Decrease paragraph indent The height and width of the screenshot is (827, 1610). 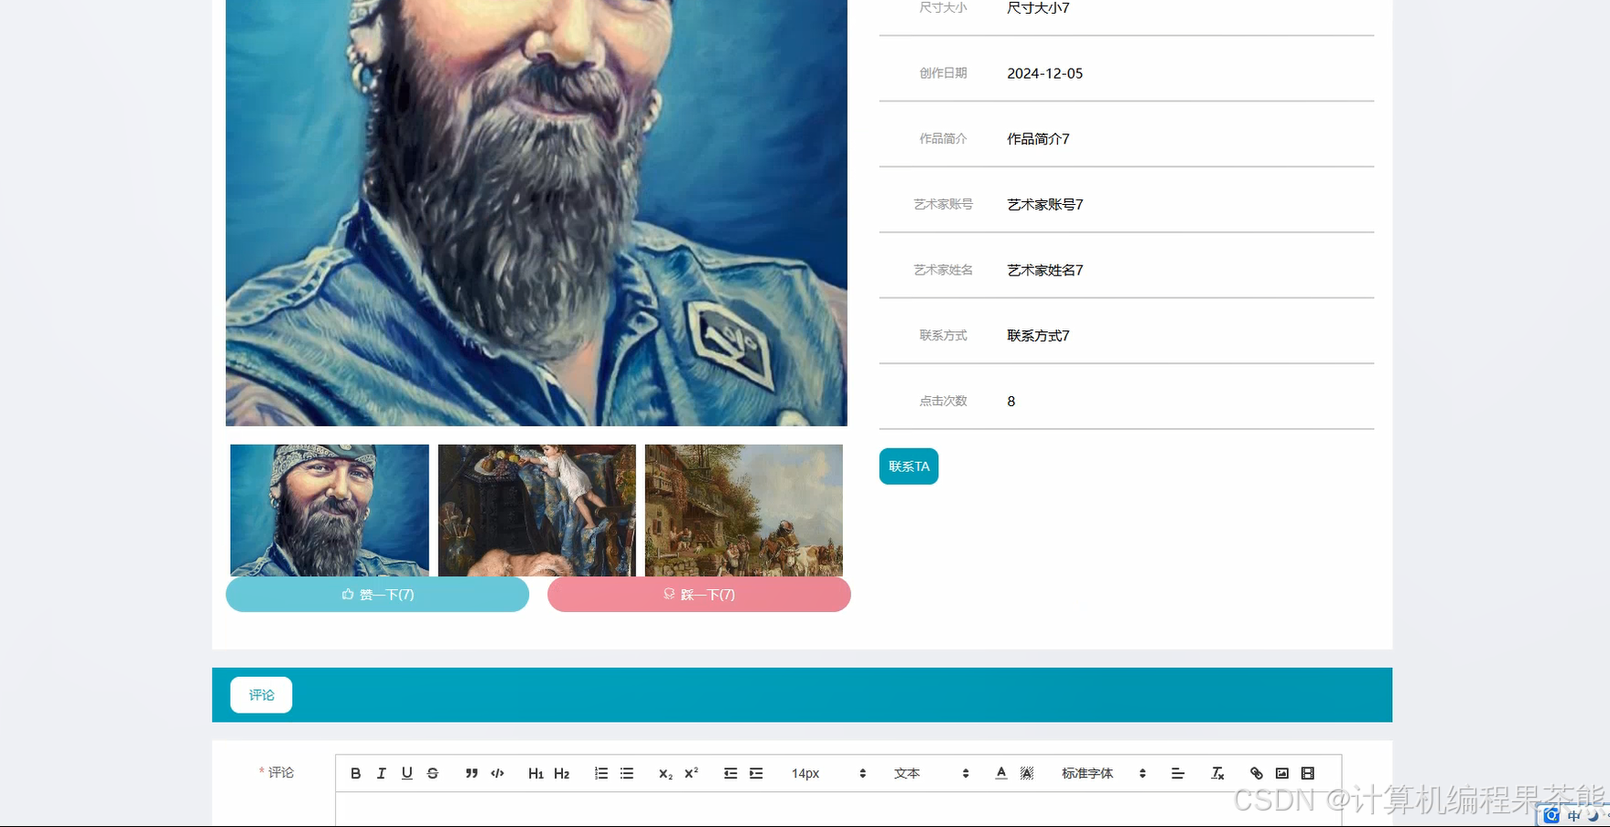[x=730, y=773]
